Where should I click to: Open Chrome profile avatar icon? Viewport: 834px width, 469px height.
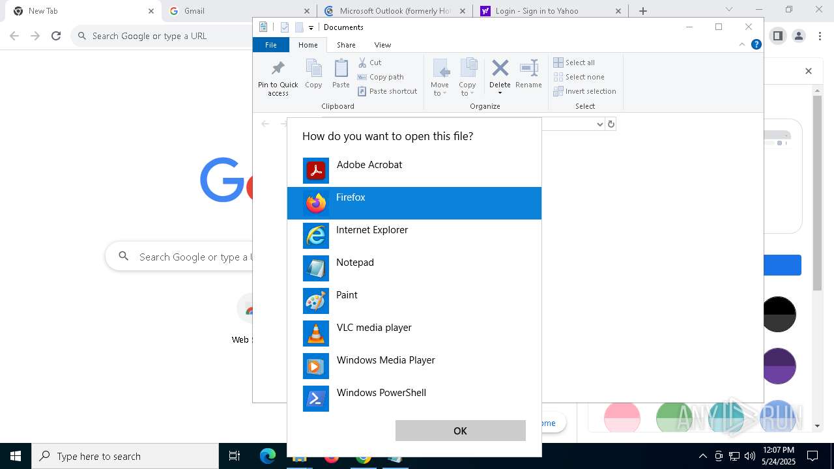pos(798,36)
